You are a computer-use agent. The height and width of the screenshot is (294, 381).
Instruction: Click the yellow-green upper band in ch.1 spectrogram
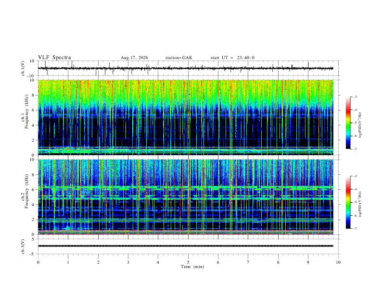click(185, 93)
